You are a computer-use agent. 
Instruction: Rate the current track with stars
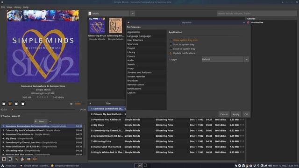[x=43, y=98]
